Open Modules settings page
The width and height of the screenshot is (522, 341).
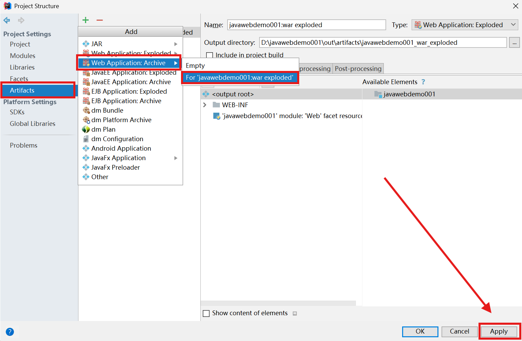pyautogui.click(x=22, y=56)
